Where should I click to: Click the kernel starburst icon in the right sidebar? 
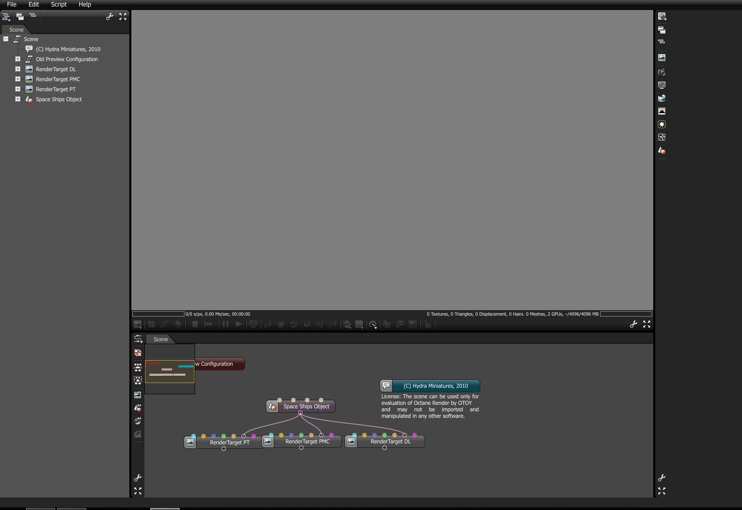(x=662, y=124)
